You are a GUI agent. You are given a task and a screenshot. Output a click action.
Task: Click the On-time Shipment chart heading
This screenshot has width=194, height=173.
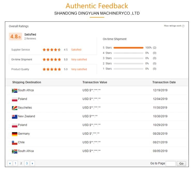pos(115,39)
